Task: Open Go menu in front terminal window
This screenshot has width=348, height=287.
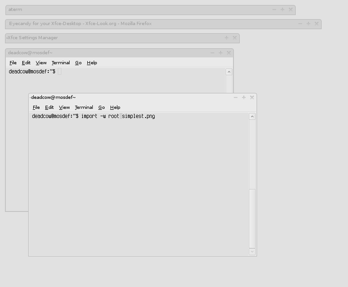Action: coord(101,108)
